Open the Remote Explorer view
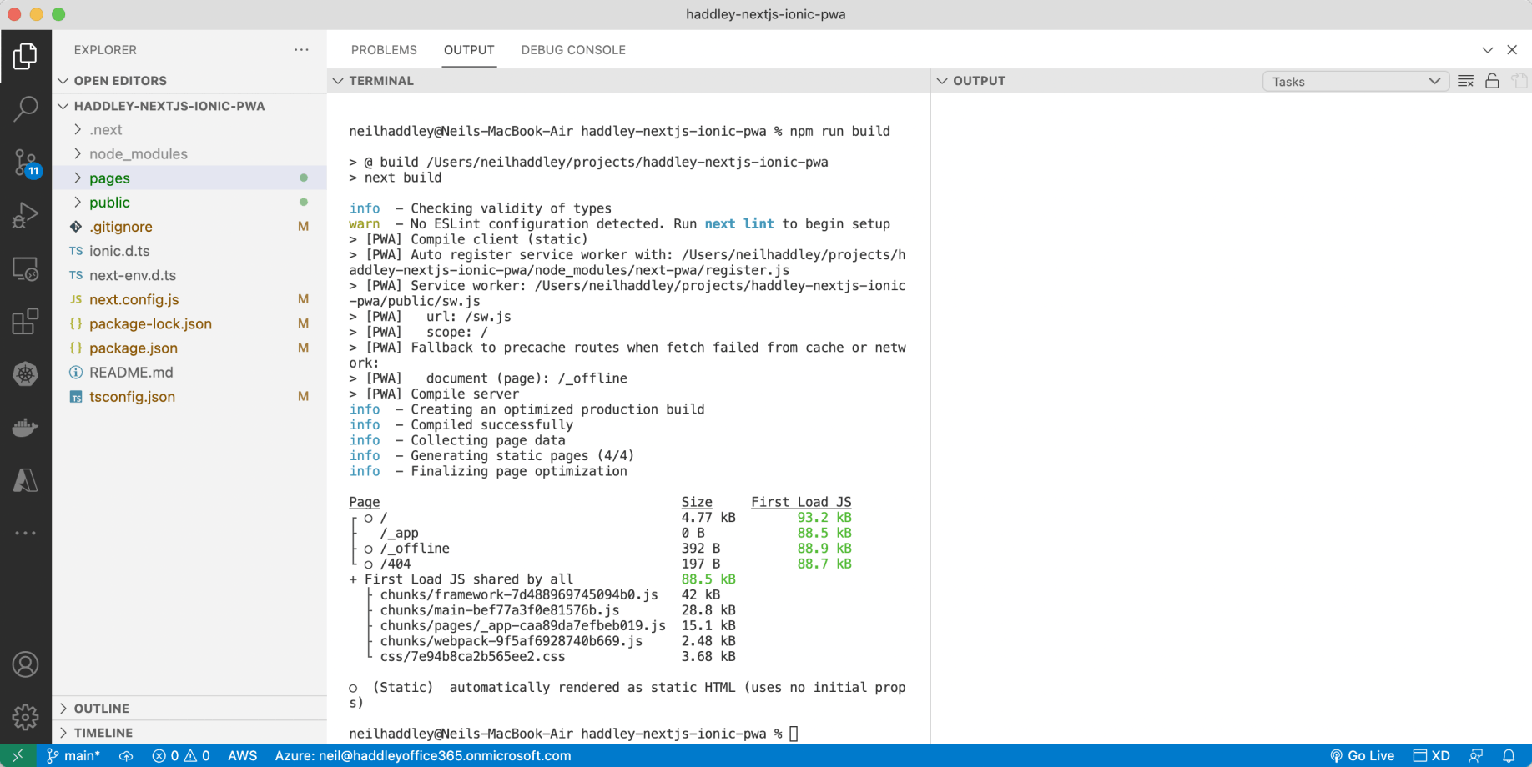1532x767 pixels. coord(25,268)
